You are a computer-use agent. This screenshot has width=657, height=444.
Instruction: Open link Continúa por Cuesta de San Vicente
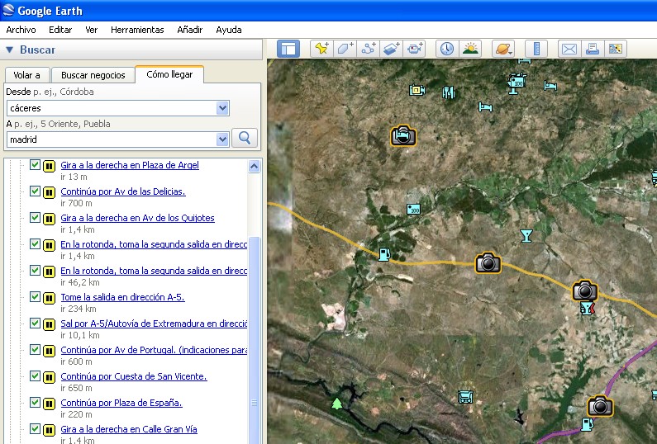(x=134, y=376)
